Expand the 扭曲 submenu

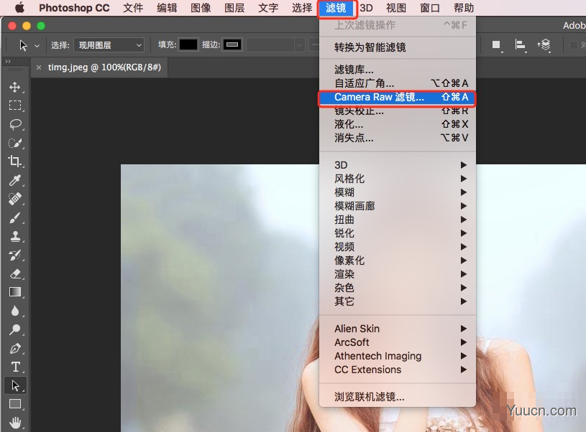click(x=397, y=220)
